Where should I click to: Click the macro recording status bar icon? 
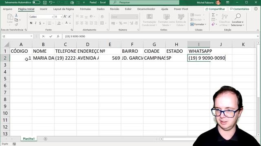pos(14,144)
